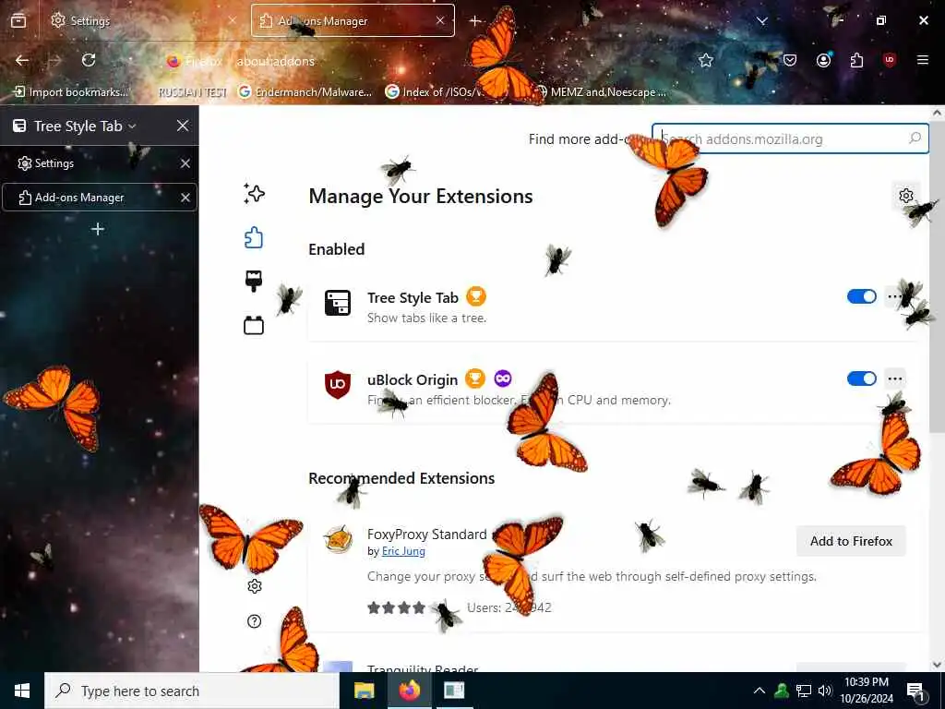Add FoxyProxy Standard to Firefox
This screenshot has width=945, height=709.
tap(851, 541)
